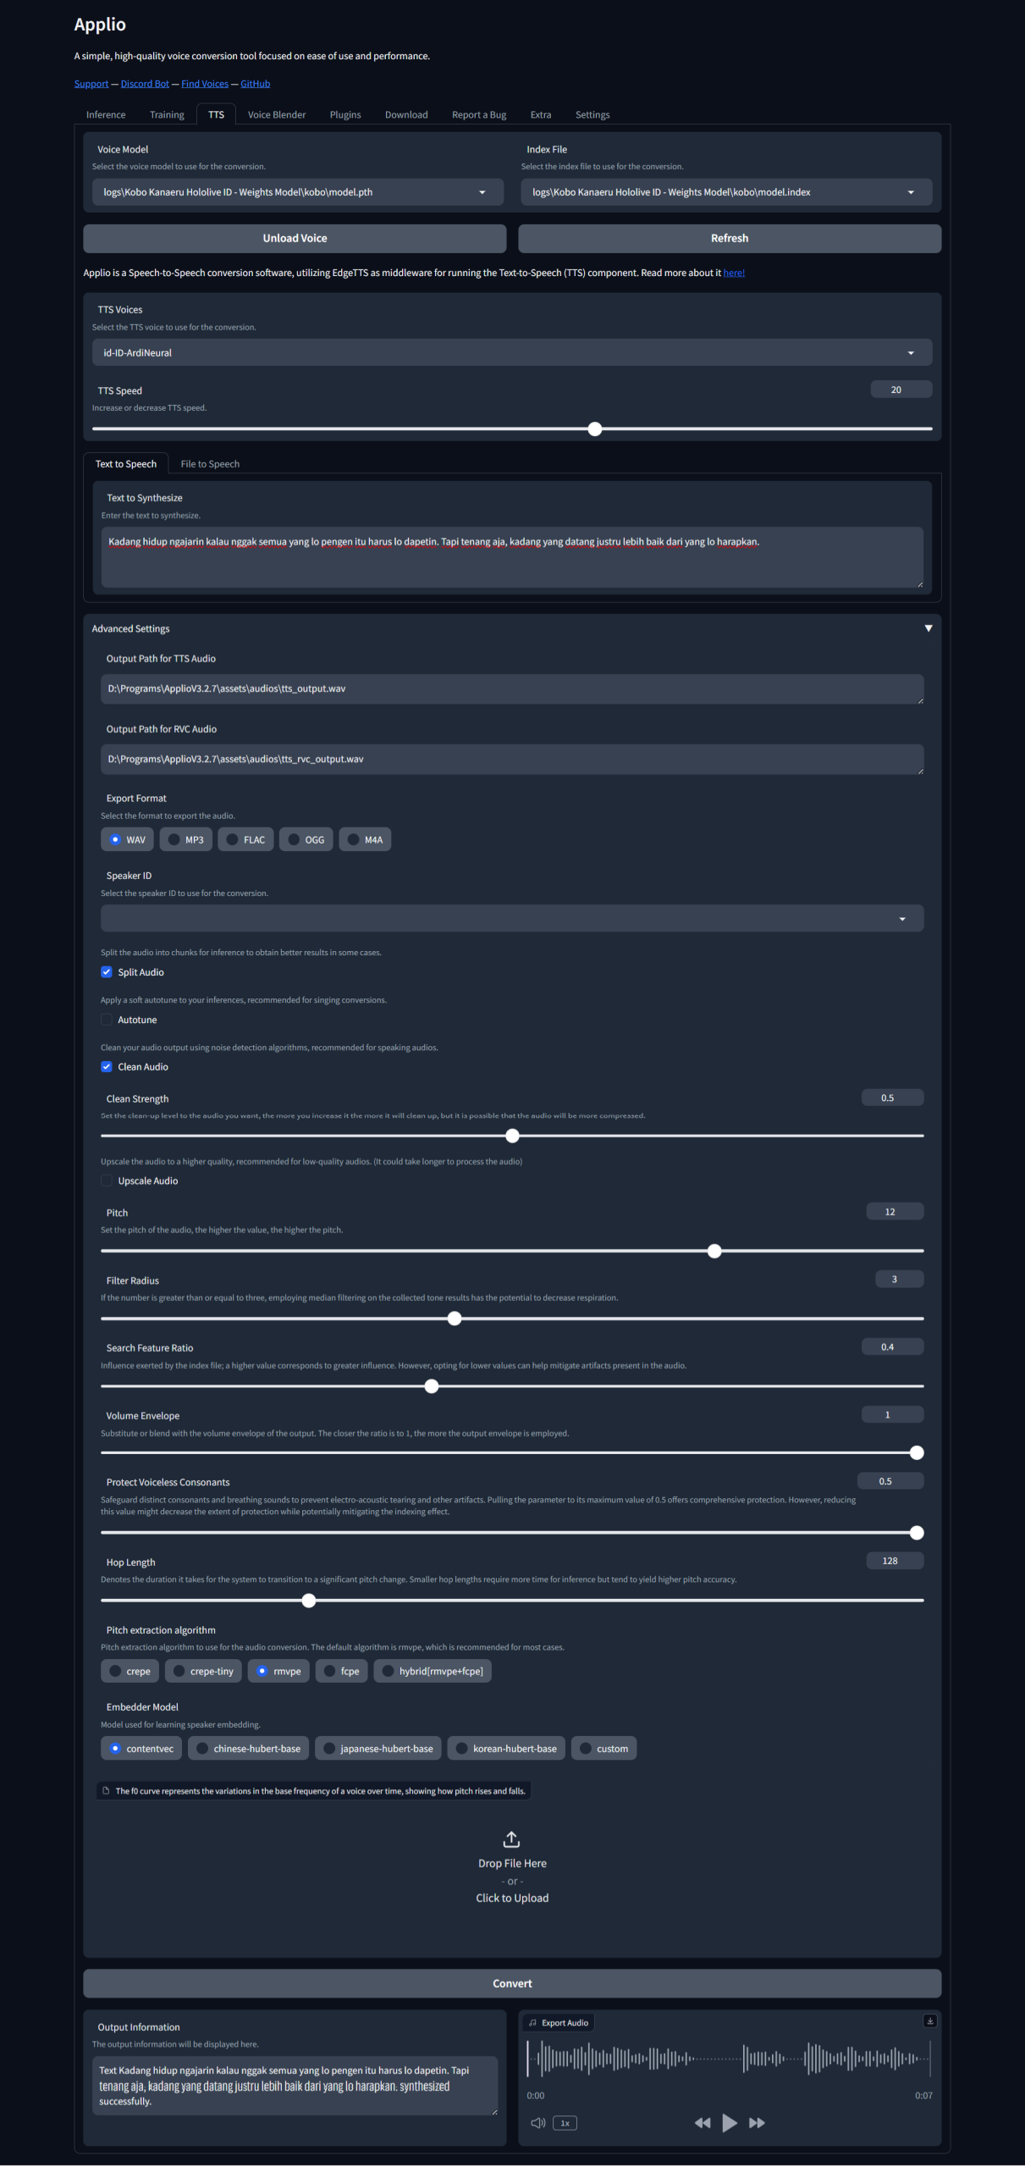Download the exported audio file
Viewport: 1025px width, 2168px height.
[x=929, y=2021]
